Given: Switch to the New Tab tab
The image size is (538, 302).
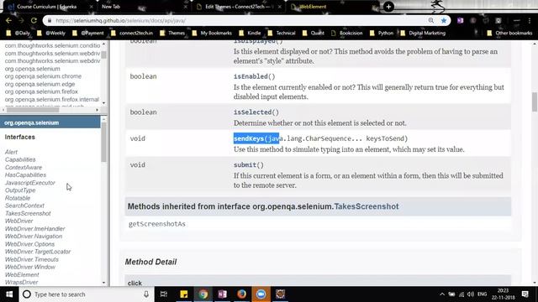Looking at the screenshot, I should (111, 7).
